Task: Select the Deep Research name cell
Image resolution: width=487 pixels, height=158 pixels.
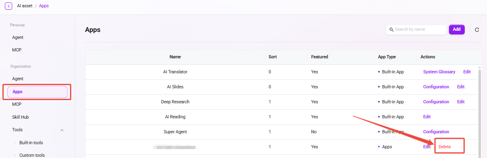Action: (175, 102)
